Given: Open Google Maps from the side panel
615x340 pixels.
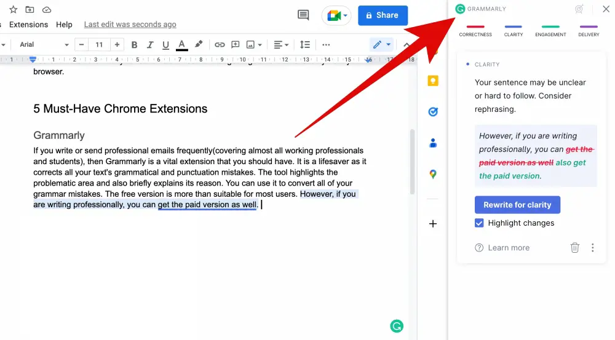Looking at the screenshot, I should pos(432,174).
